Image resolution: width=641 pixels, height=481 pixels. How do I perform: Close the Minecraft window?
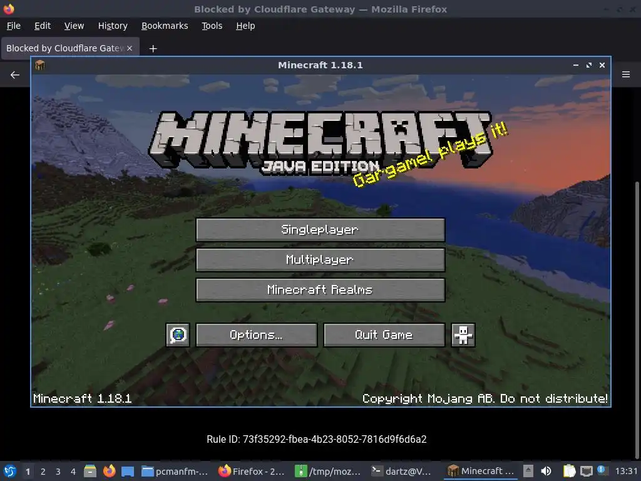point(602,65)
